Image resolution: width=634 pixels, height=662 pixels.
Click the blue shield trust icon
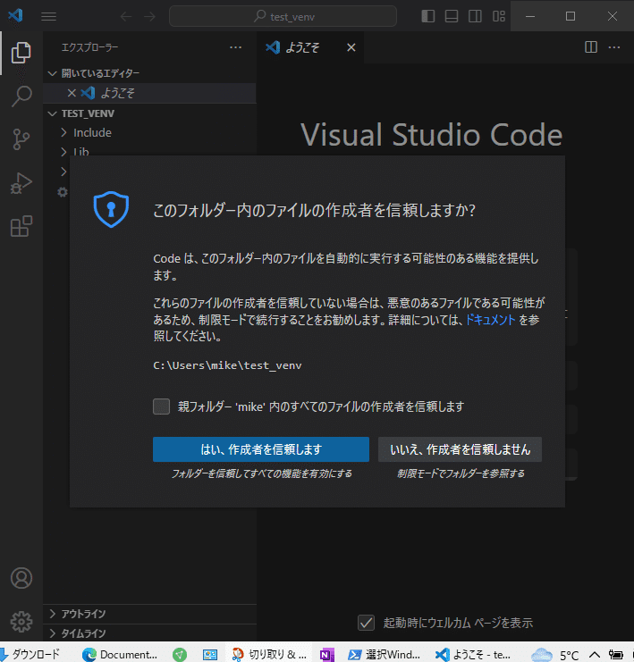coord(111,209)
